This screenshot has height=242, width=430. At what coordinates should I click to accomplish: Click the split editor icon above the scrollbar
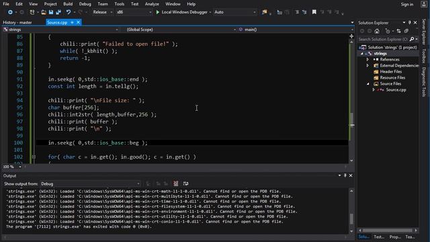click(x=351, y=36)
